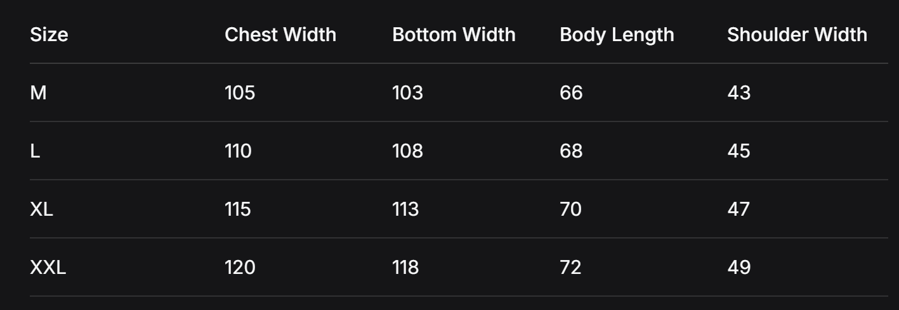Screen dimensions: 899x310
Task: Click the Body Length column header
Action: click(x=617, y=35)
